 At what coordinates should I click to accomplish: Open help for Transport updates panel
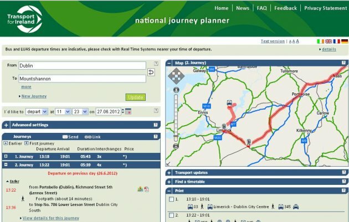[343, 172]
